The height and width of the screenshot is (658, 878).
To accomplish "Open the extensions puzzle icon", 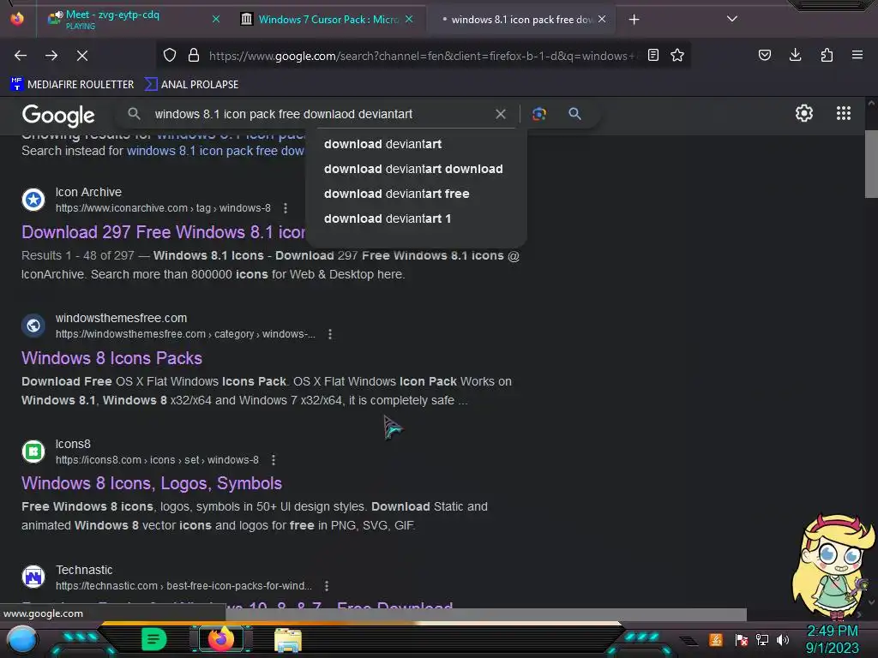I will coord(827,55).
